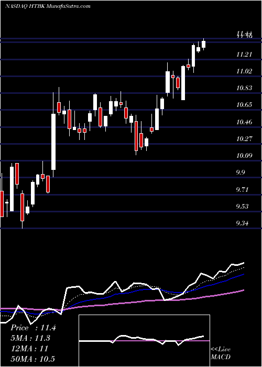Click the <<Live MACD label

(x=221, y=353)
